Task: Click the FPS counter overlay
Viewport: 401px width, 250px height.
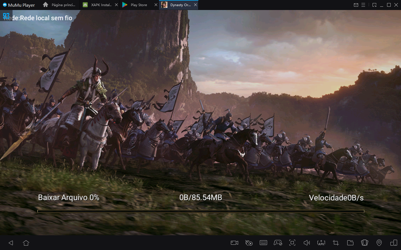Action: tap(6, 16)
